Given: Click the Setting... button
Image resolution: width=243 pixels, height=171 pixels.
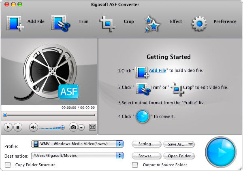Looking at the screenshot, I should coord(147,144).
